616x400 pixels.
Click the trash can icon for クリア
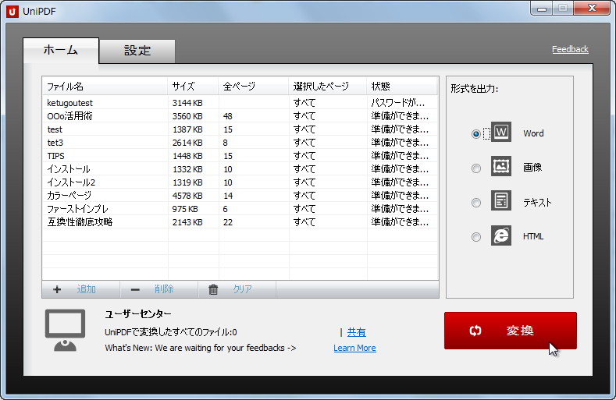(213, 289)
